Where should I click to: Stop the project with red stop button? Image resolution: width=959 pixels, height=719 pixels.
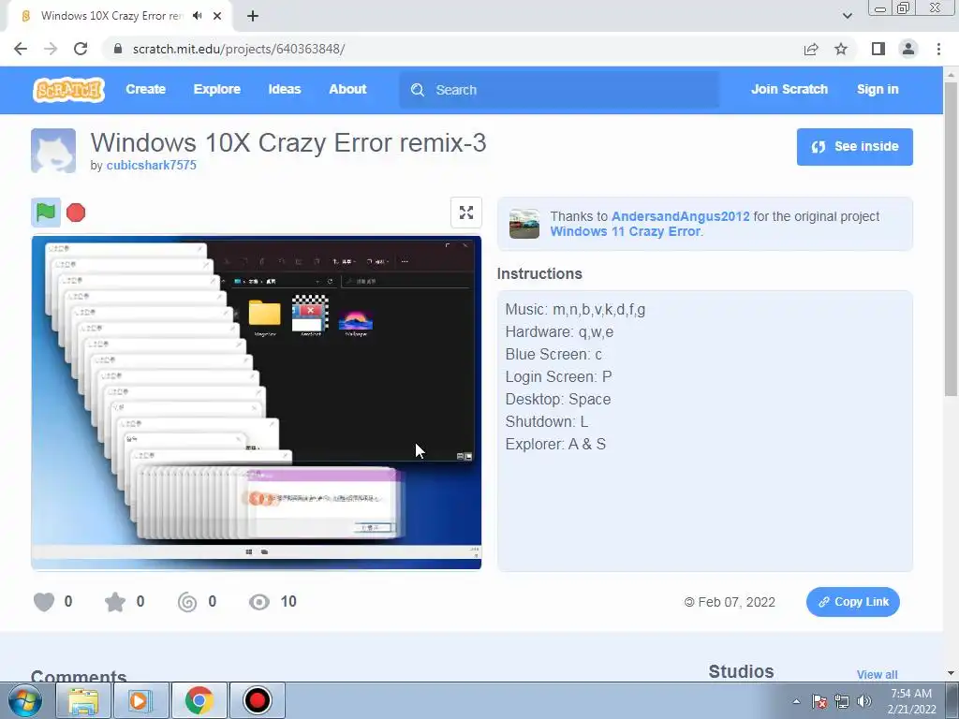coord(76,213)
